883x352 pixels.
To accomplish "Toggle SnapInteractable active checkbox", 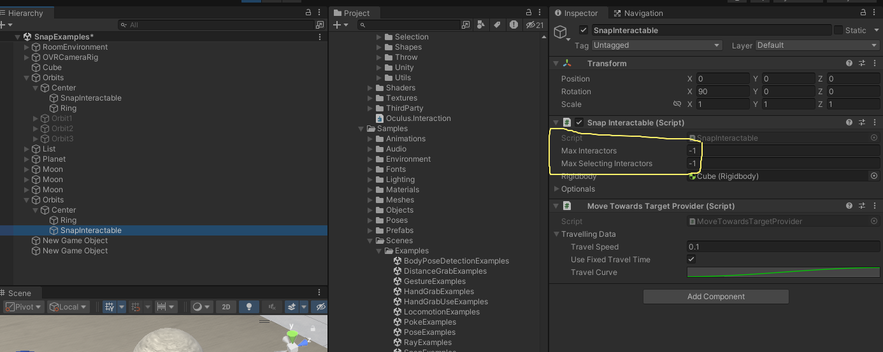I will (584, 30).
